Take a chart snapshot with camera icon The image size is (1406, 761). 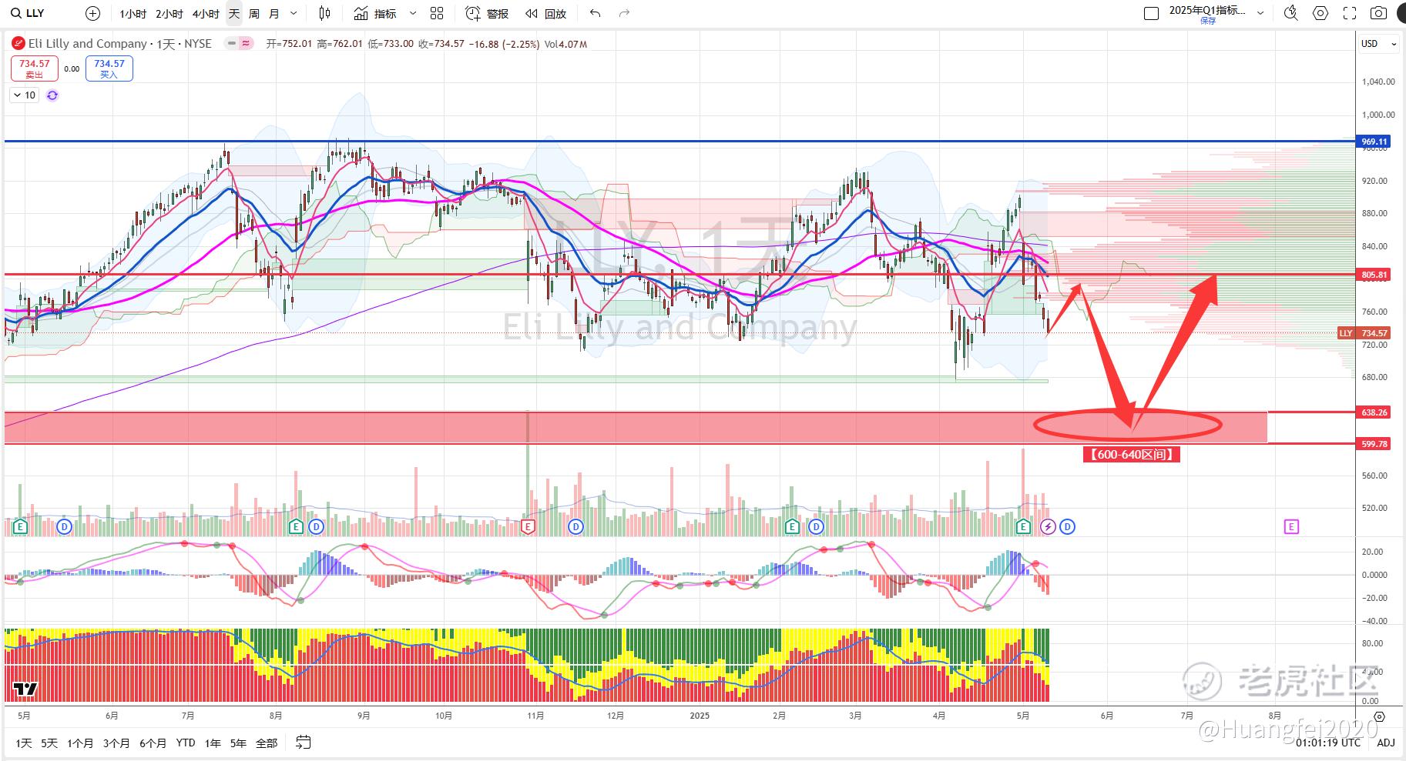(1379, 13)
